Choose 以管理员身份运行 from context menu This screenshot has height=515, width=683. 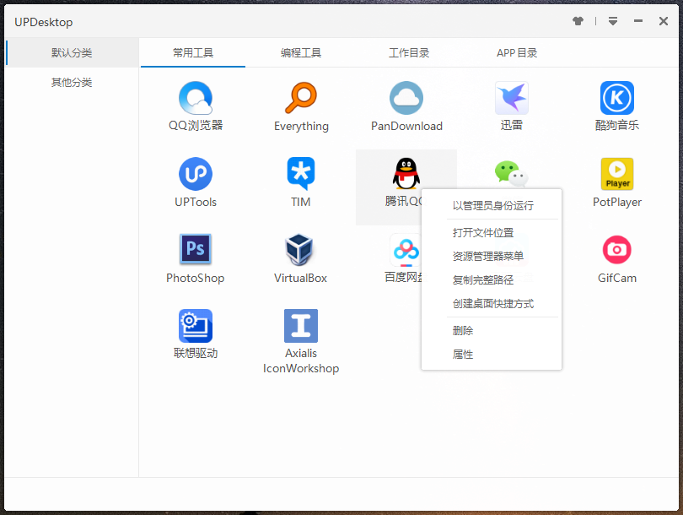pos(492,205)
